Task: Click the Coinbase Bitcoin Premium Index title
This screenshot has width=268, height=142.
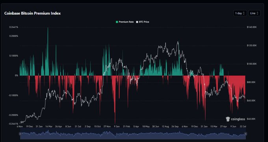Action: (32, 13)
